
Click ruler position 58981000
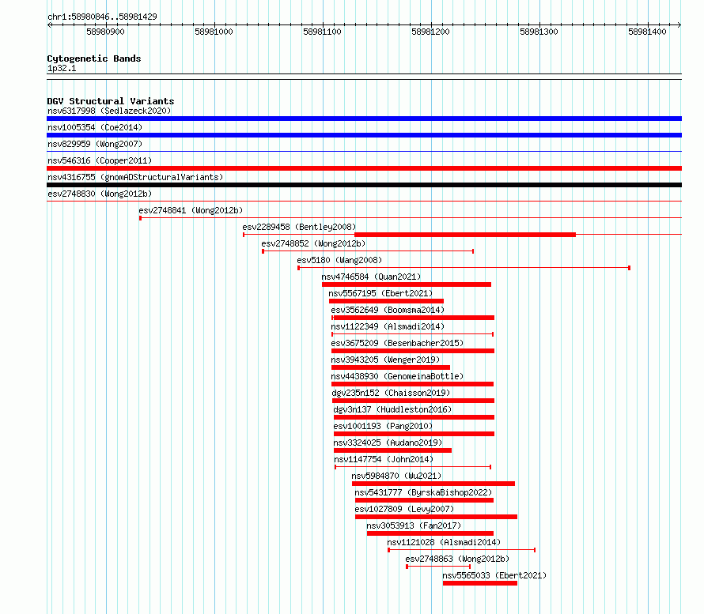[214, 32]
